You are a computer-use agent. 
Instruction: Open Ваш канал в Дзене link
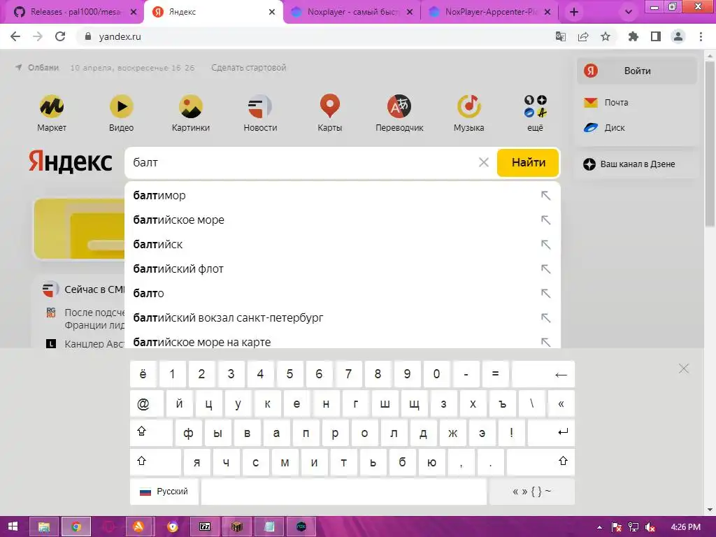pos(629,164)
